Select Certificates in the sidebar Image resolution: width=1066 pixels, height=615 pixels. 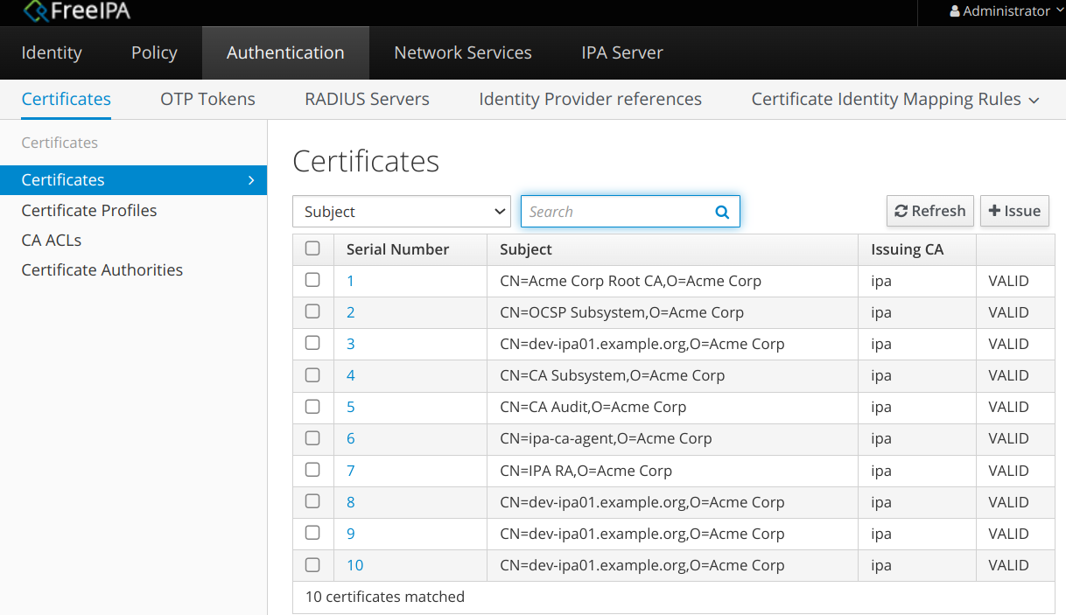click(x=133, y=180)
